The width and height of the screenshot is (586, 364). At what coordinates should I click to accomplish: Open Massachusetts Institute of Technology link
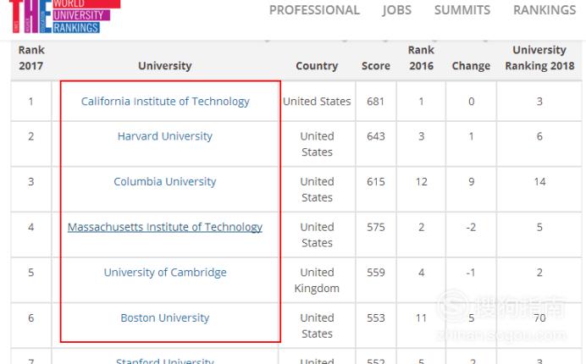[165, 227]
